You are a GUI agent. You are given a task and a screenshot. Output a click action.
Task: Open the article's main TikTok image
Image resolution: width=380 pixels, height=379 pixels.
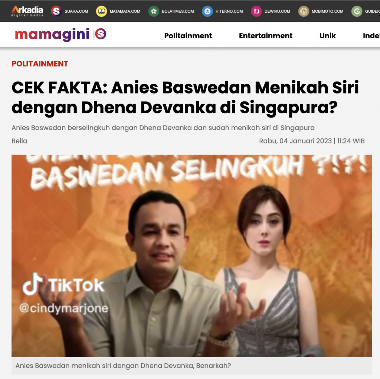coord(192,256)
